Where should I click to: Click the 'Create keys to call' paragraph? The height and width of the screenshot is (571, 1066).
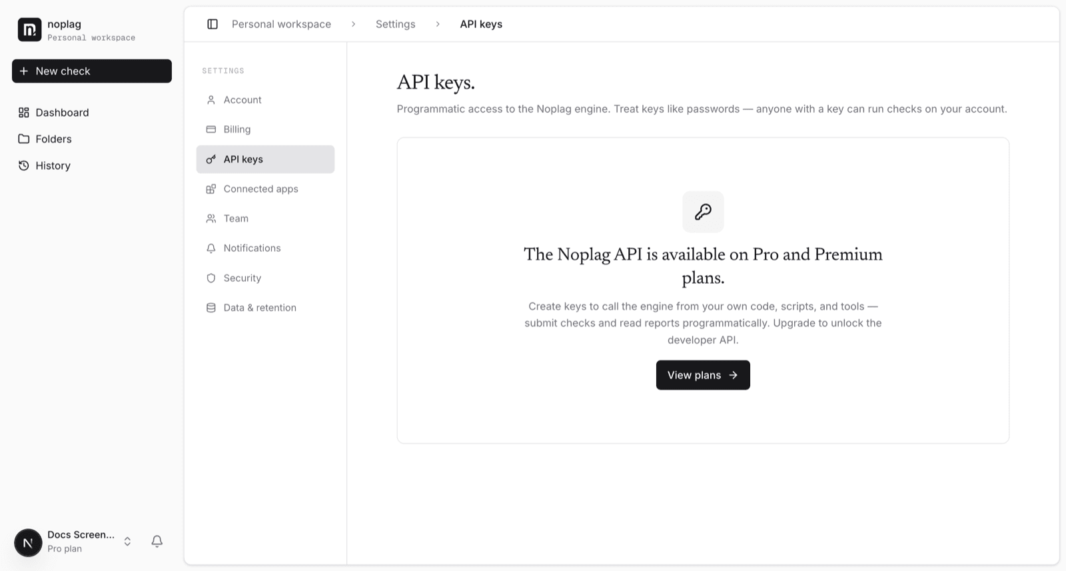coord(703,323)
